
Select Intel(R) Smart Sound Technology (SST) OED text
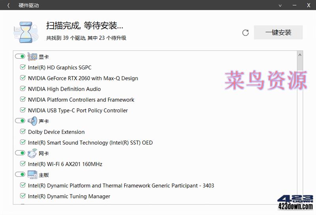(x=90, y=143)
